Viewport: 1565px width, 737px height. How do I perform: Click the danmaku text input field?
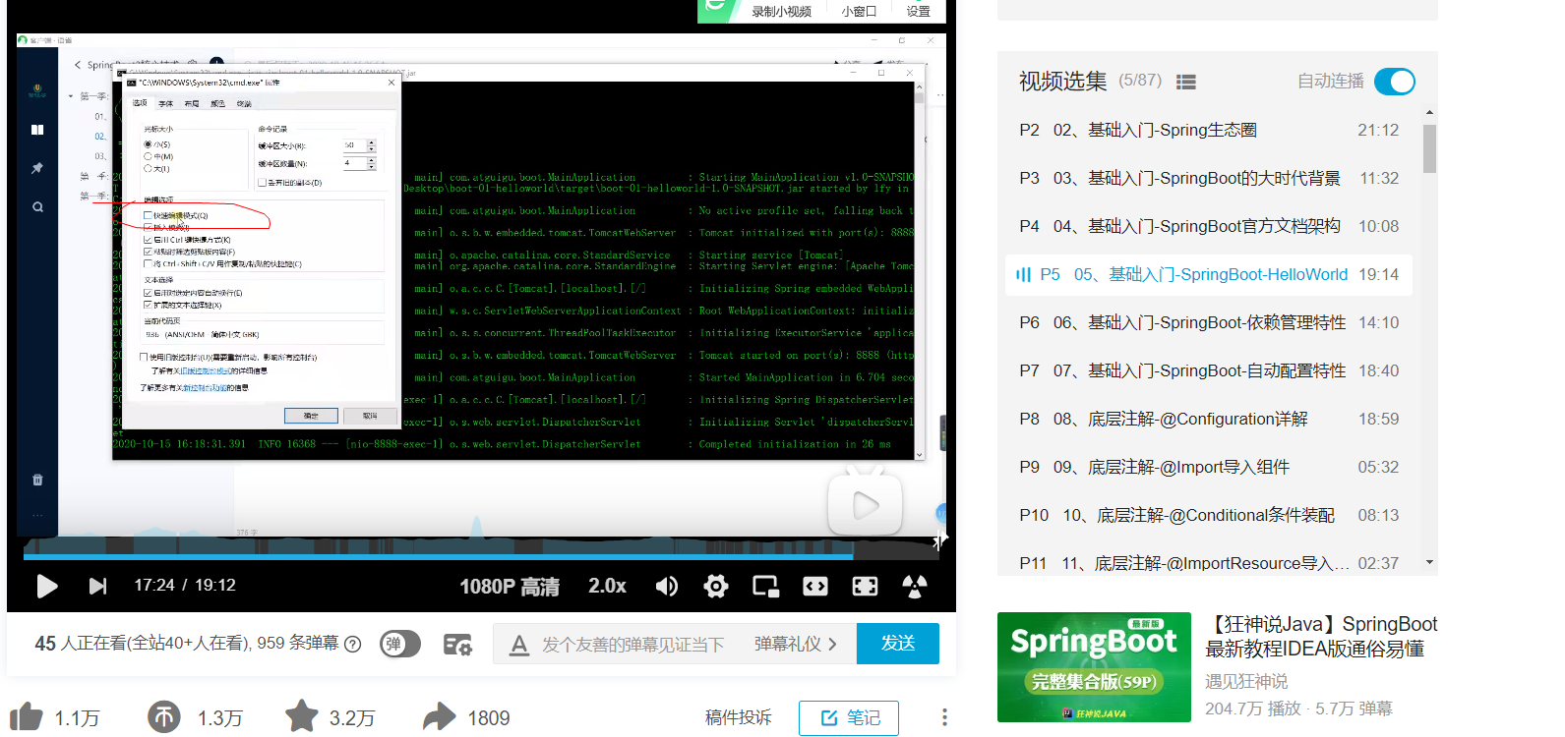click(x=632, y=645)
